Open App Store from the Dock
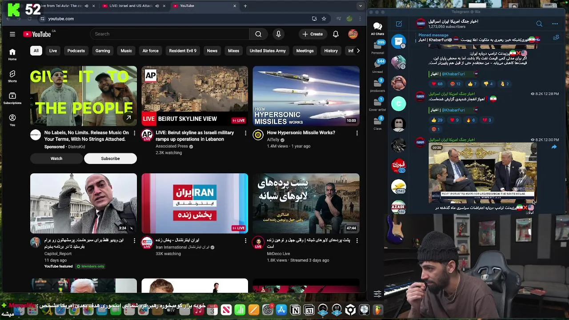This screenshot has width=569, height=320. point(281,310)
